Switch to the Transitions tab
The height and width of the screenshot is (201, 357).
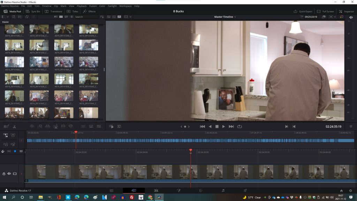point(53,12)
